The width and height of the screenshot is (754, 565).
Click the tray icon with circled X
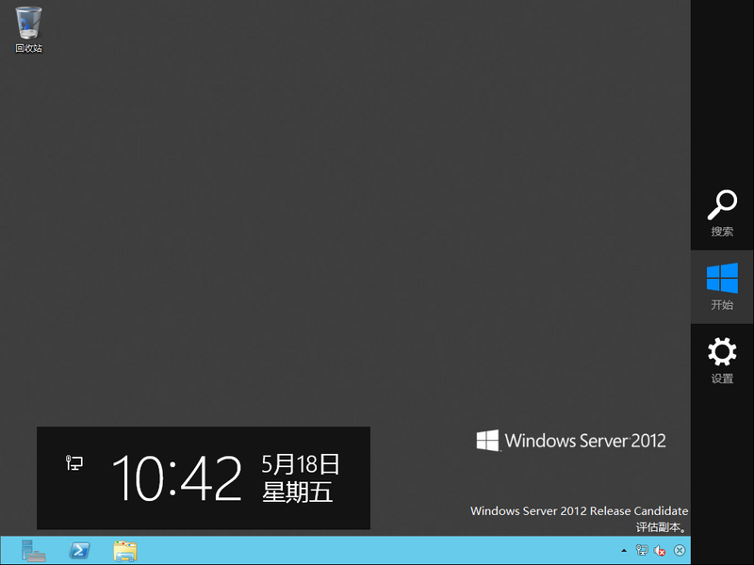point(680,551)
